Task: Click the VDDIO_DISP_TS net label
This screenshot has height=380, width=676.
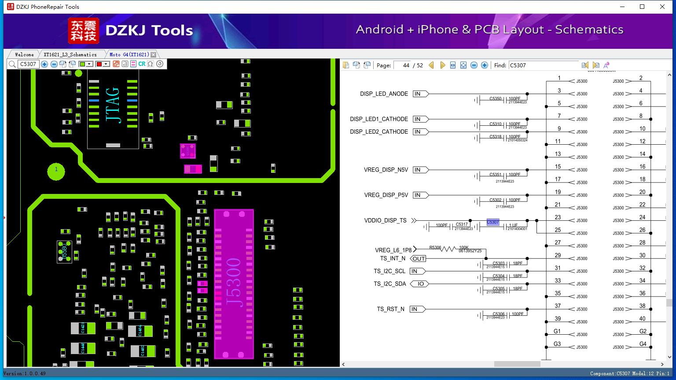Action: (386, 220)
